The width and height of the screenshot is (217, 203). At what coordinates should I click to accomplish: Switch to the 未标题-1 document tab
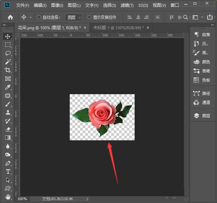click(x=118, y=28)
